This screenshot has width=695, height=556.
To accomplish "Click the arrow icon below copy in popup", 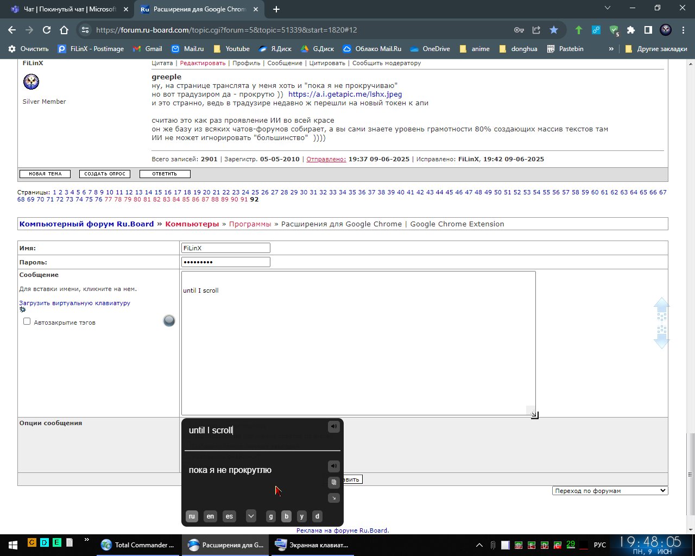I will (333, 498).
